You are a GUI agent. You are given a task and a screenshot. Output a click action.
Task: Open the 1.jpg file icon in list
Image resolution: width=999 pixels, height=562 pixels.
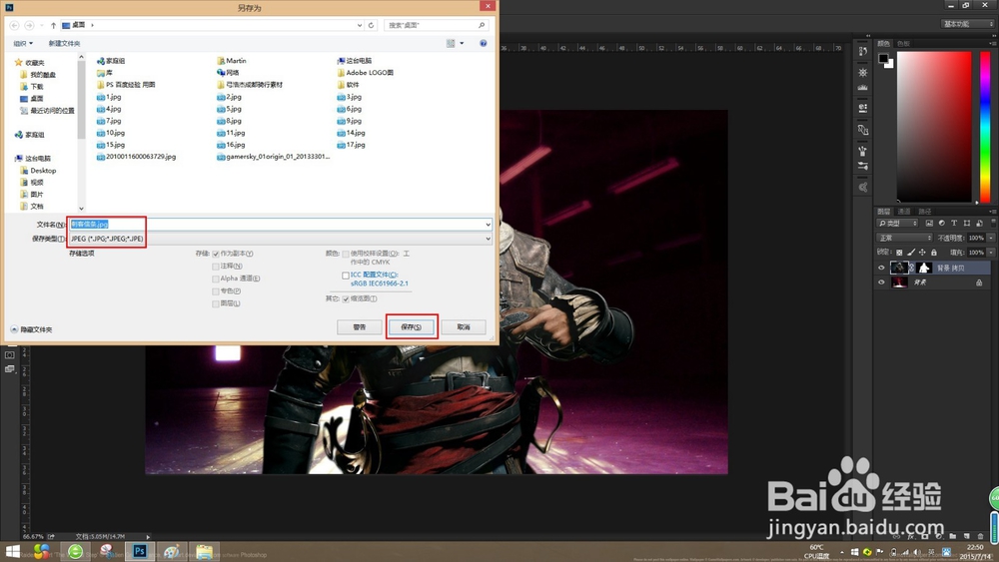pyautogui.click(x=101, y=98)
